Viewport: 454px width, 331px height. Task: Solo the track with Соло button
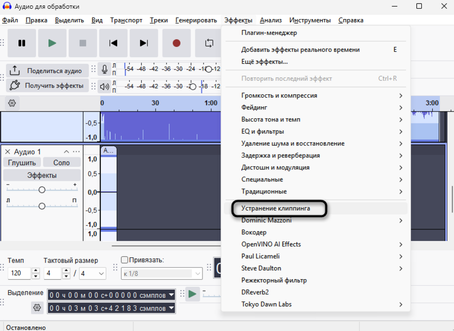click(62, 163)
